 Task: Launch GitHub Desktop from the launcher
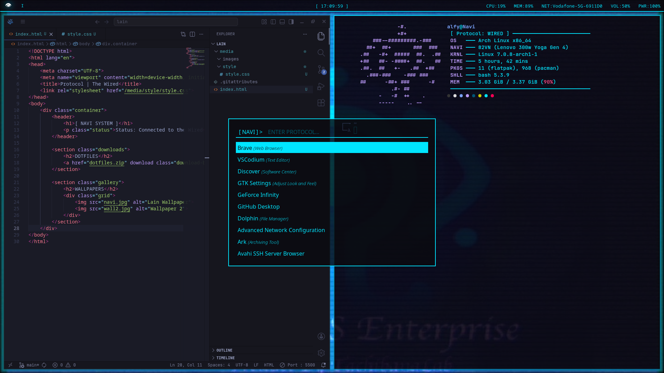coord(332,207)
